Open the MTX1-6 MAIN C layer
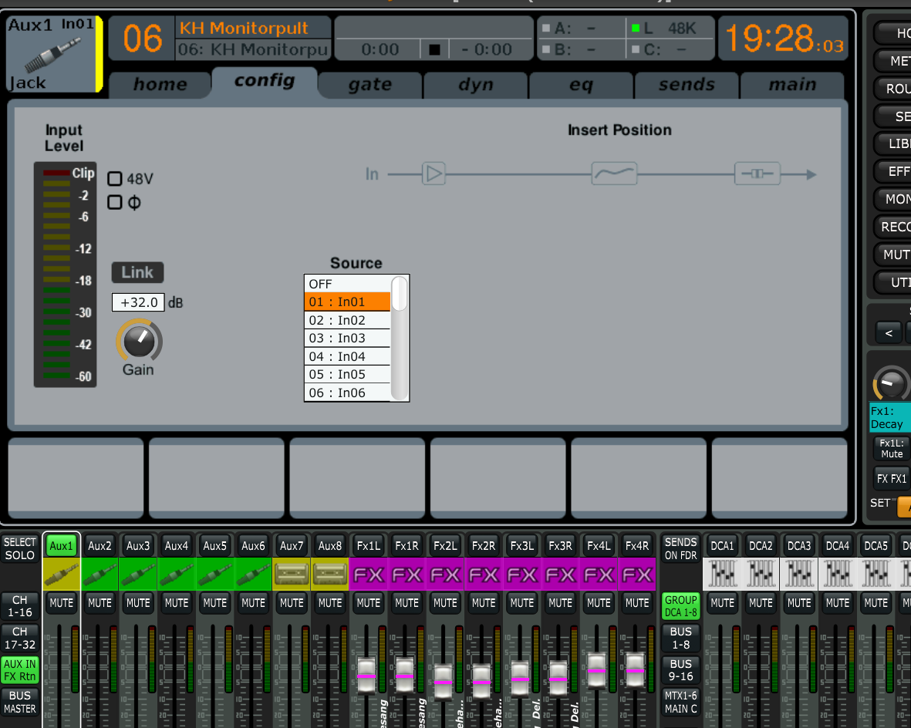 (681, 702)
